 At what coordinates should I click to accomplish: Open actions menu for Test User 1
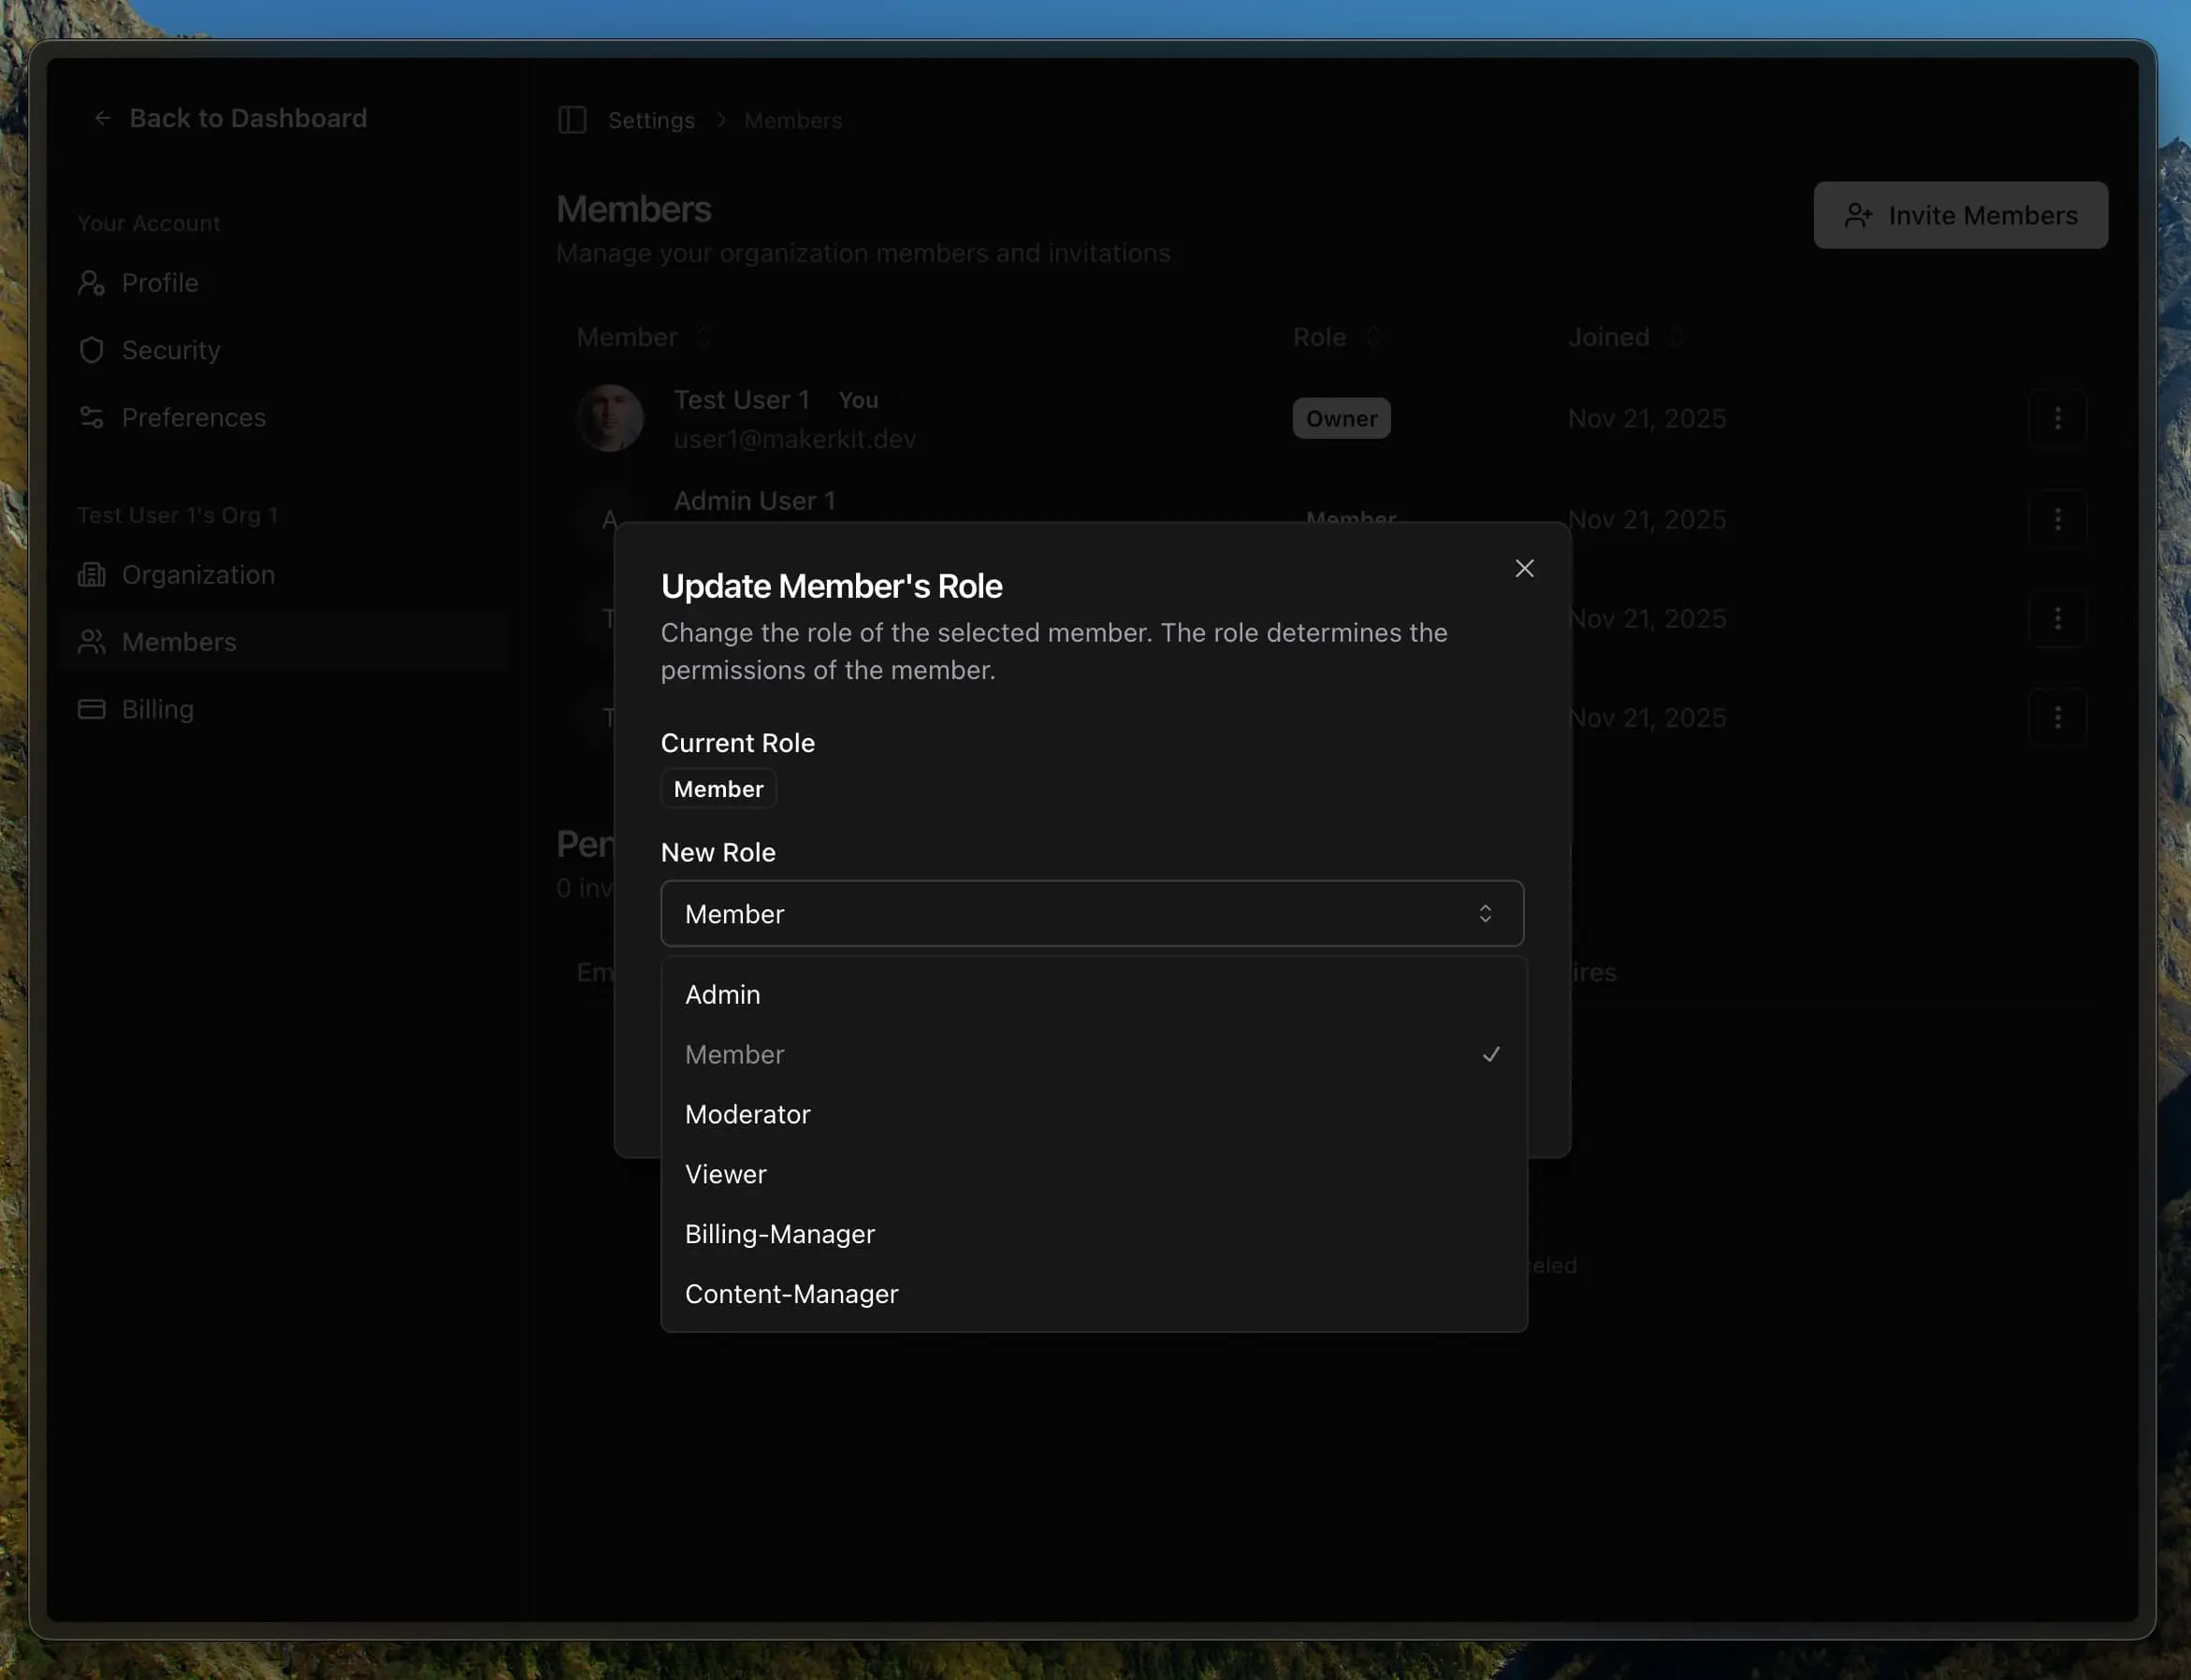[2057, 418]
